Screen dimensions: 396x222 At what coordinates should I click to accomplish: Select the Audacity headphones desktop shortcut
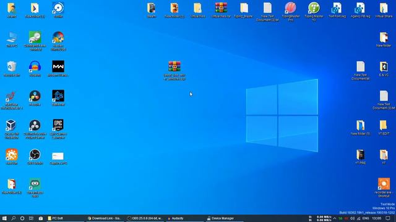click(35, 68)
